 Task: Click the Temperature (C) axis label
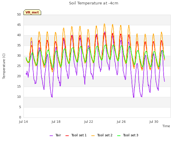[4, 66]
